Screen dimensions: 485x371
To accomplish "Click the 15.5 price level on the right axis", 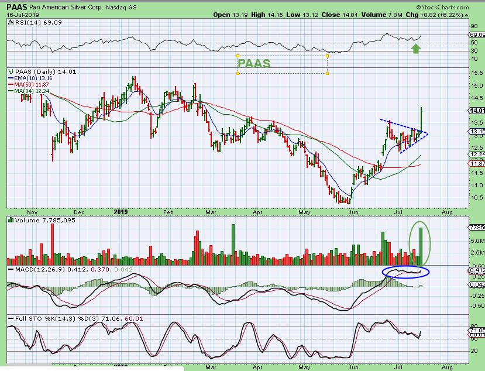I will click(x=477, y=73).
